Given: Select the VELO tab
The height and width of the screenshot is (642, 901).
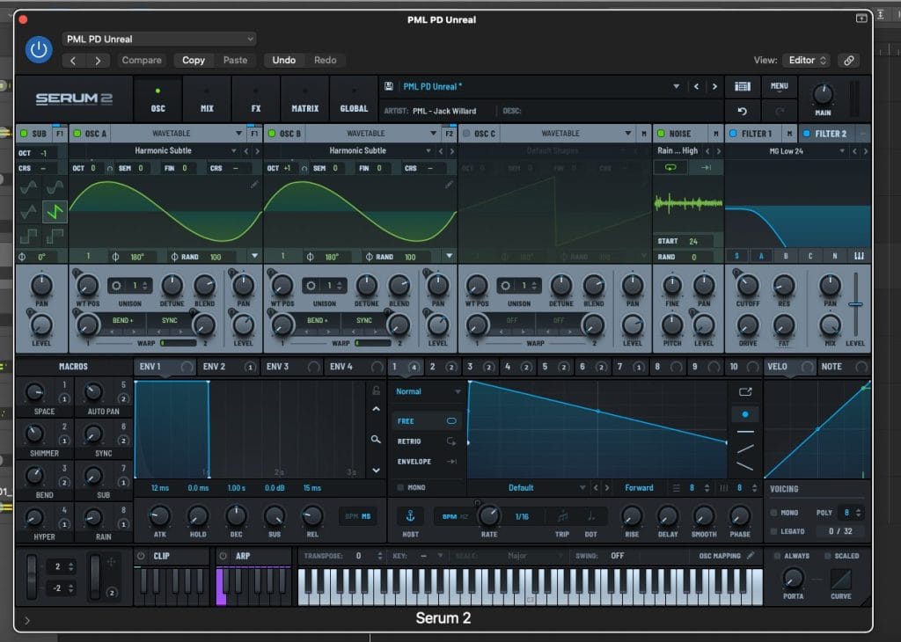Looking at the screenshot, I should click(790, 367).
